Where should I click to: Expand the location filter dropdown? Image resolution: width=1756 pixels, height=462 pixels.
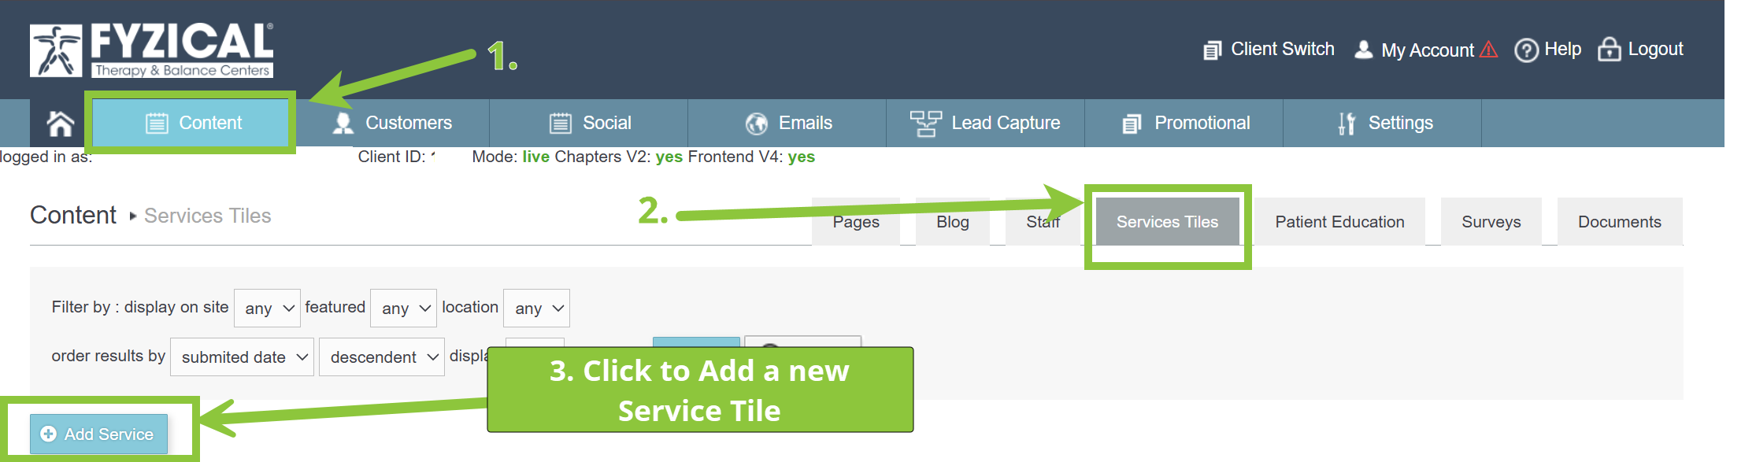pos(536,309)
